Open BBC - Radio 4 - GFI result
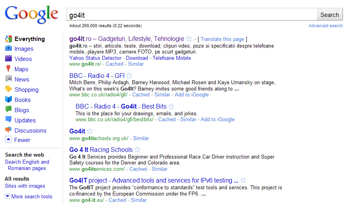 (97, 76)
